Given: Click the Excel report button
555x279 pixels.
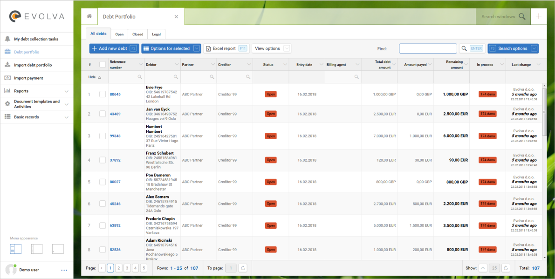Looking at the screenshot, I should click(x=226, y=48).
